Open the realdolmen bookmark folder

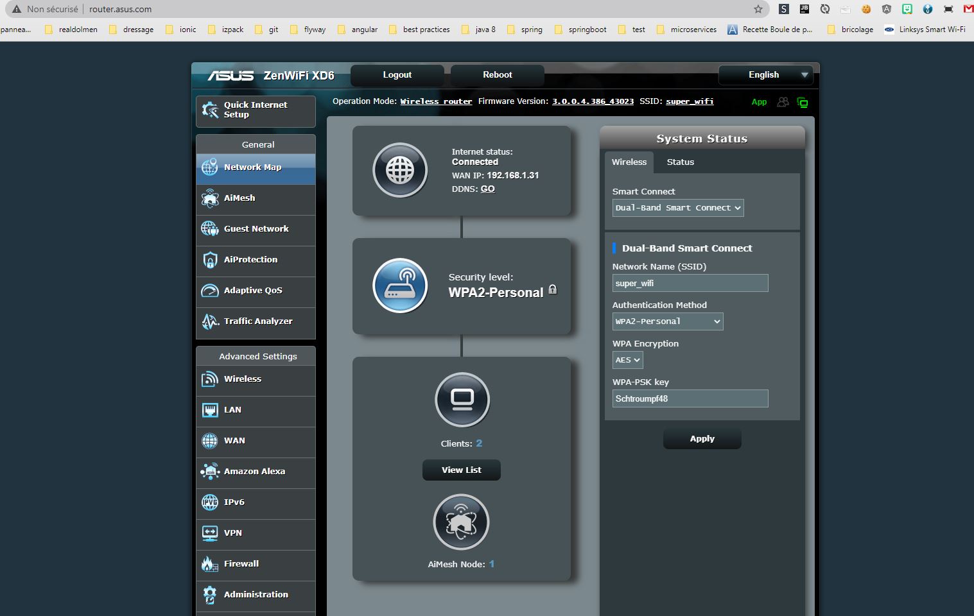(x=71, y=30)
